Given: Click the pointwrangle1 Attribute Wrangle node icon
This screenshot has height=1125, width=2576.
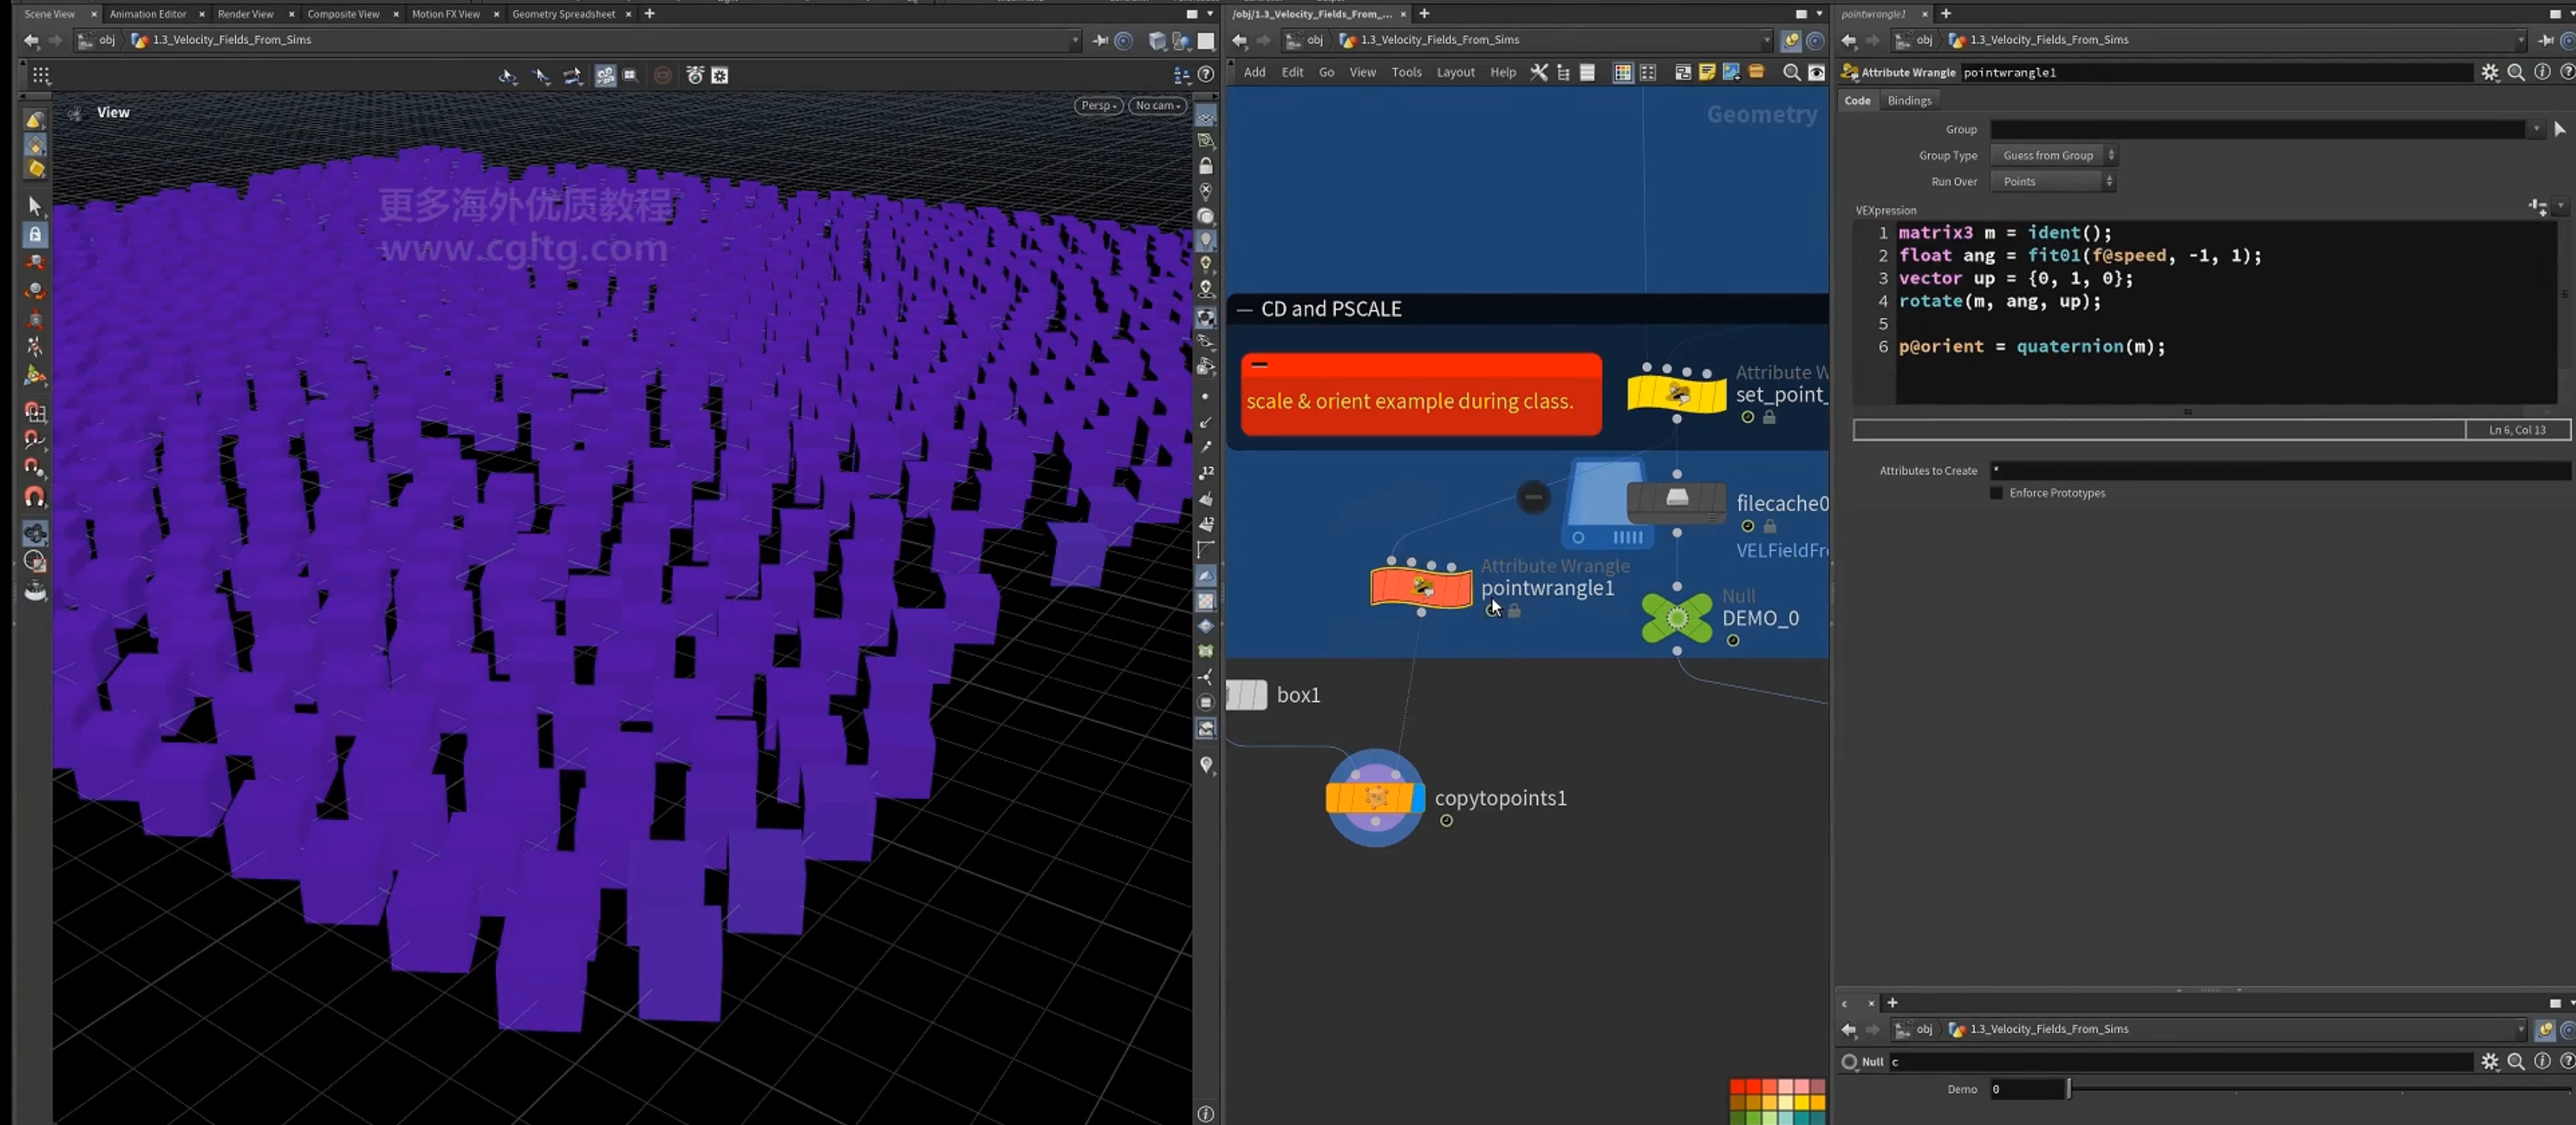Looking at the screenshot, I should (x=1421, y=586).
